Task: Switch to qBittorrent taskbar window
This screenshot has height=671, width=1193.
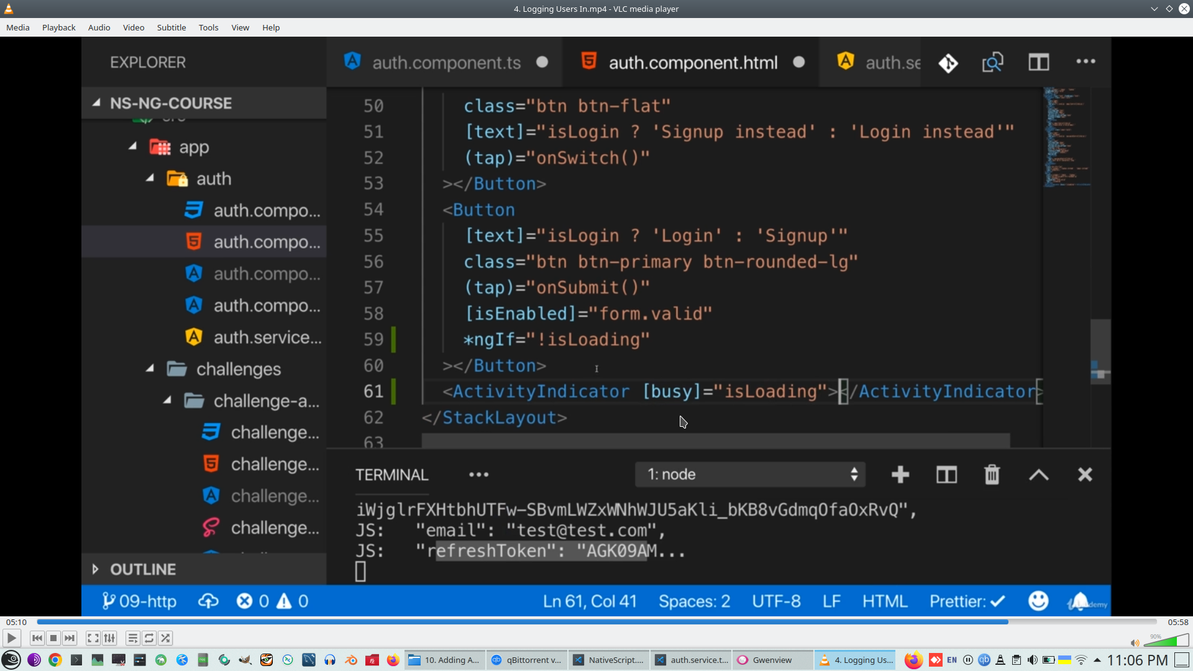Action: coord(527,660)
